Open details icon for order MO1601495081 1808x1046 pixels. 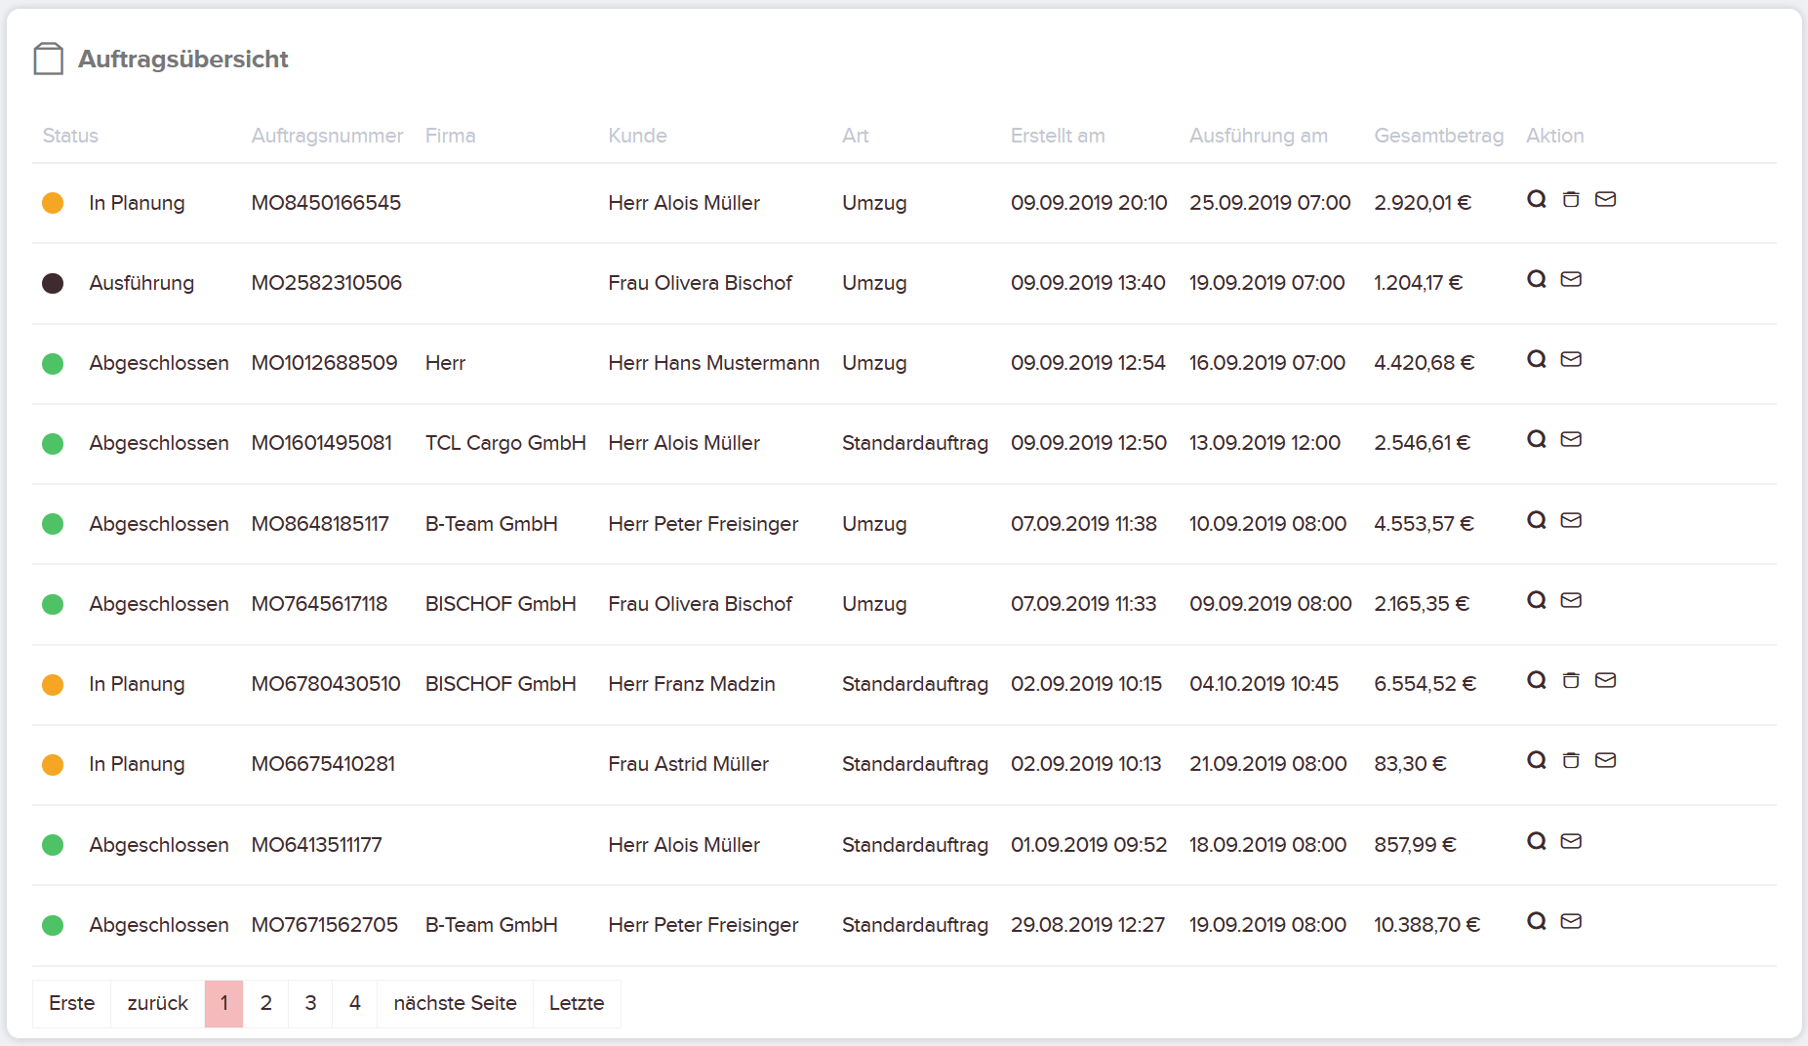pos(1537,439)
